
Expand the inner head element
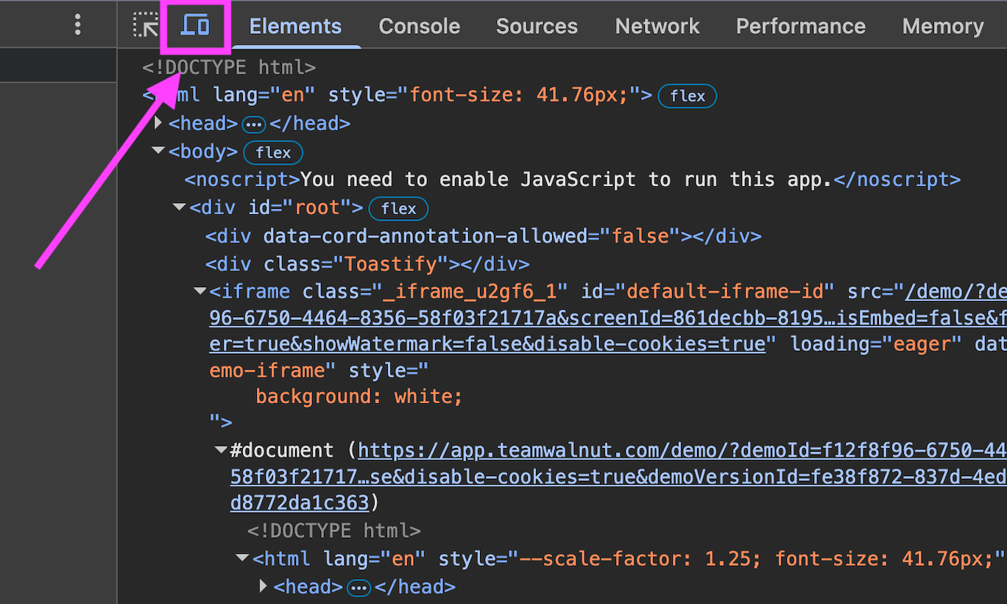[x=263, y=586]
